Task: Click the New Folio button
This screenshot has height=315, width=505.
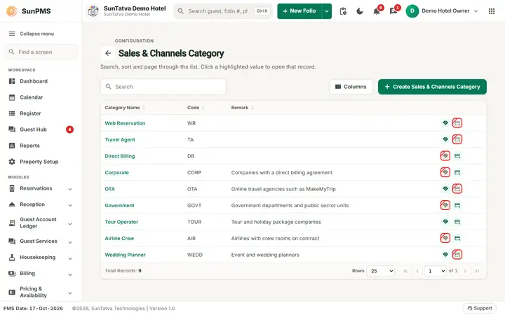Action: [x=299, y=11]
